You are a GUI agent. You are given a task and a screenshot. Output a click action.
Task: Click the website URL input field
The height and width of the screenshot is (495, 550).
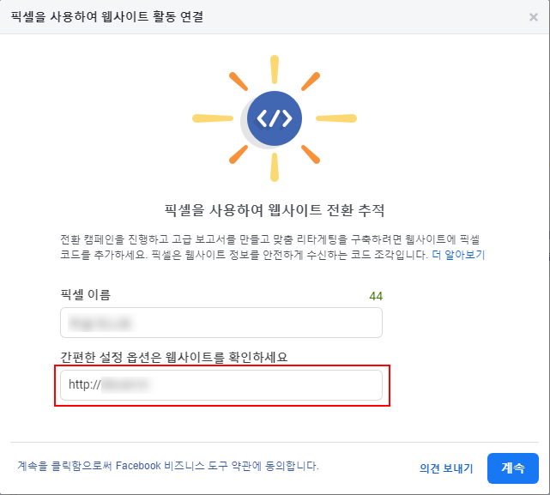pos(257,385)
